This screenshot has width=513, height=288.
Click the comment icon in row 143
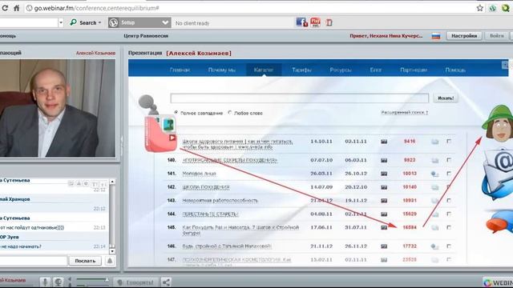pos(434,201)
